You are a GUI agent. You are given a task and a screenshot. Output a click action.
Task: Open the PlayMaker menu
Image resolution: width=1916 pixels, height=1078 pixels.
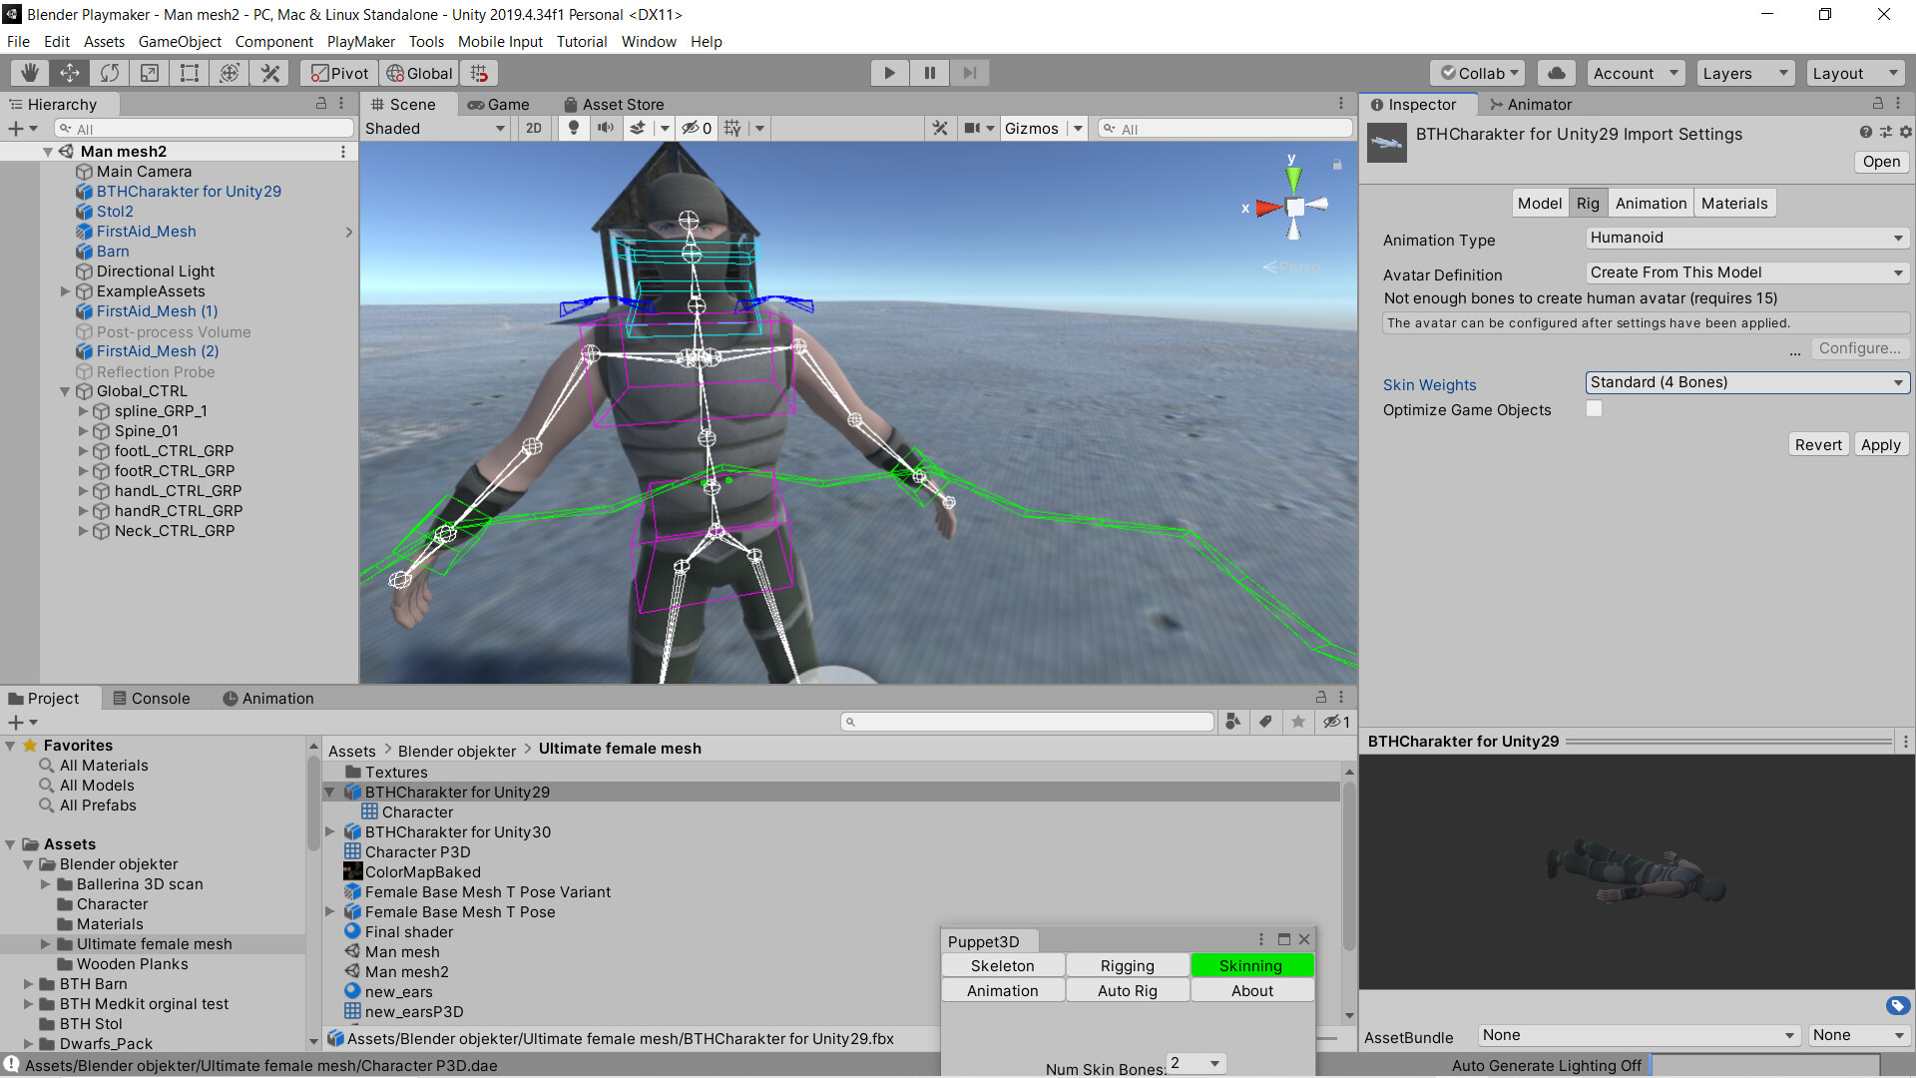(360, 41)
